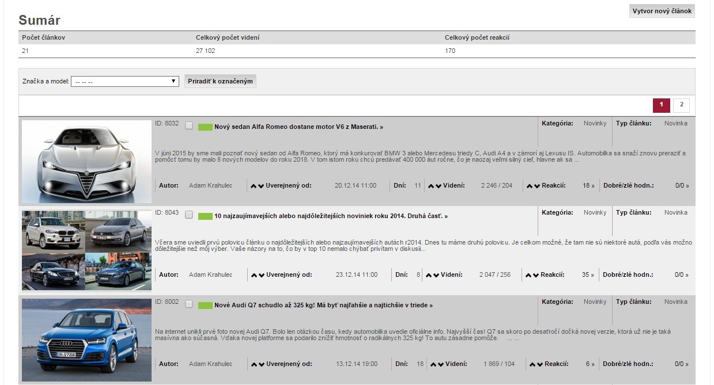Open the 35 » reactions link in 10 najzaujímavejších row
Viewport: 714px width, 385px height.
tap(588, 275)
